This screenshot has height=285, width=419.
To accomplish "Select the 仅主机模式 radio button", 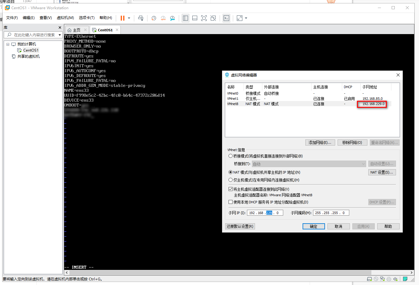I will 230,180.
